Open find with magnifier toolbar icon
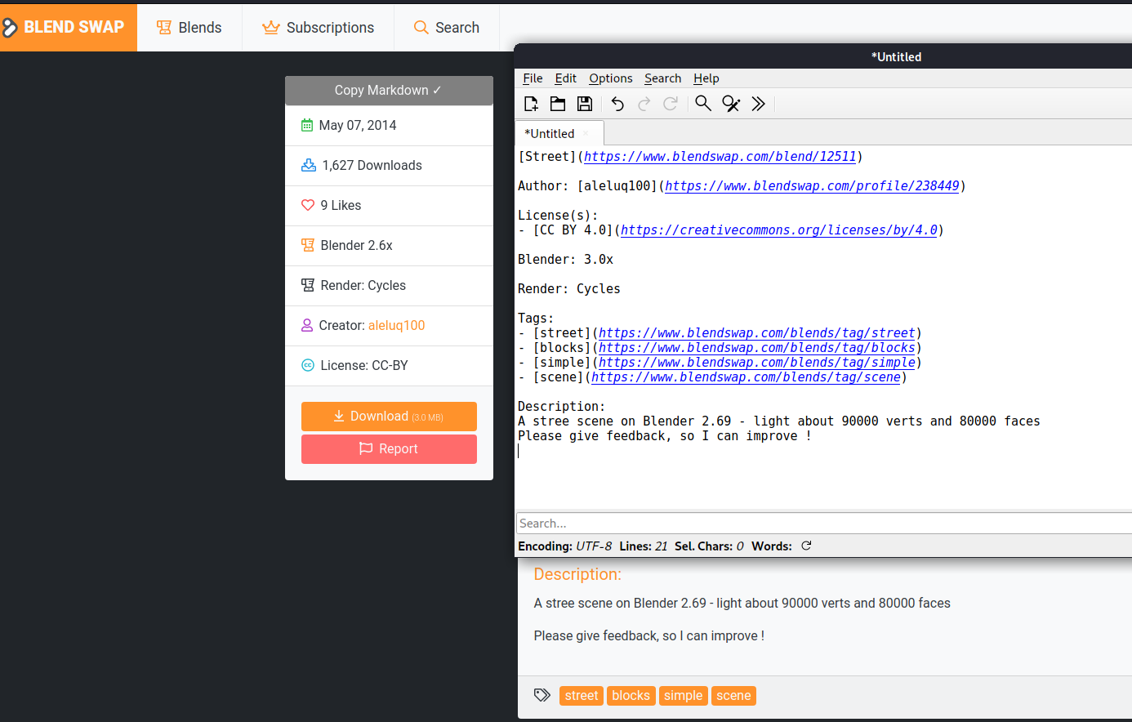1132x722 pixels. coord(703,104)
